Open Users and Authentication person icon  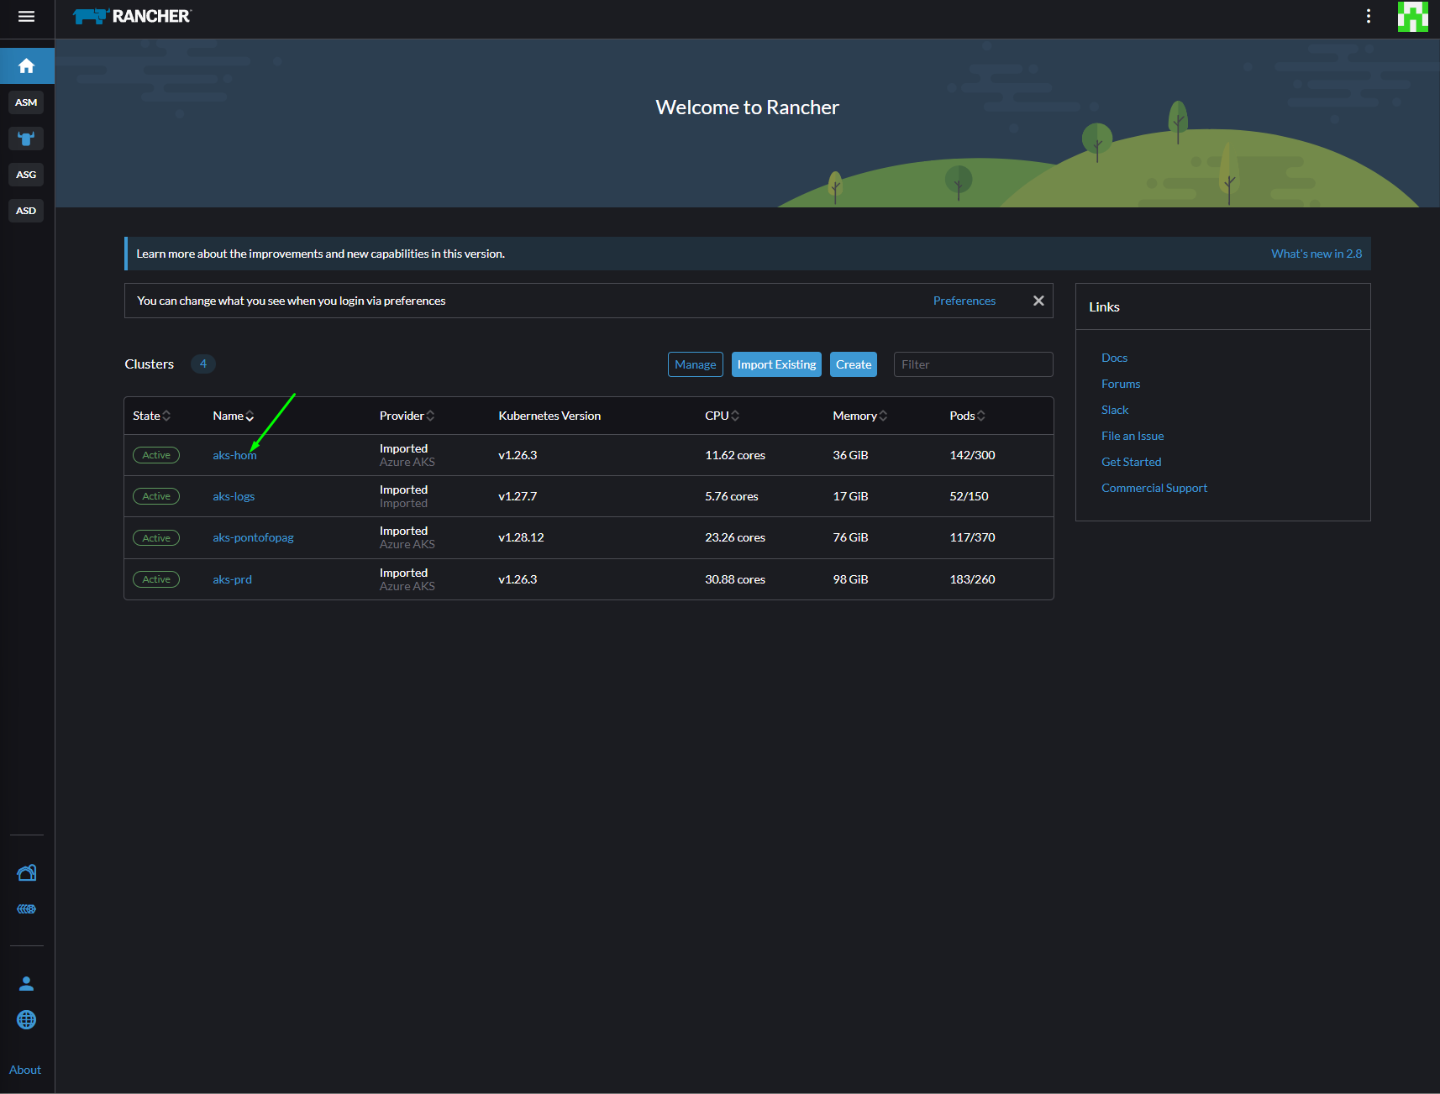click(x=26, y=983)
